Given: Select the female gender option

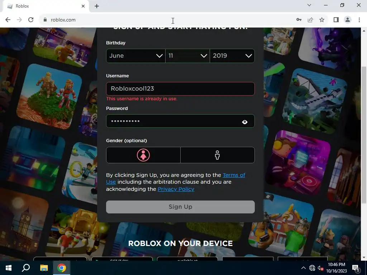Looking at the screenshot, I should click(143, 155).
